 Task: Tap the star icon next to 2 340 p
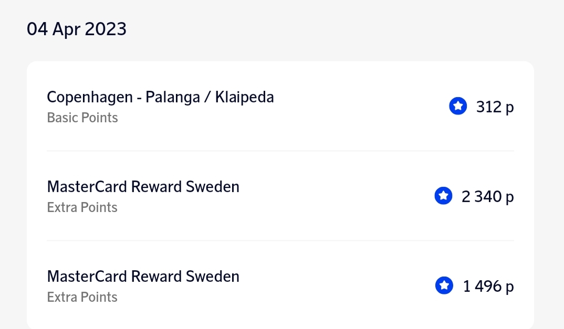tap(443, 196)
